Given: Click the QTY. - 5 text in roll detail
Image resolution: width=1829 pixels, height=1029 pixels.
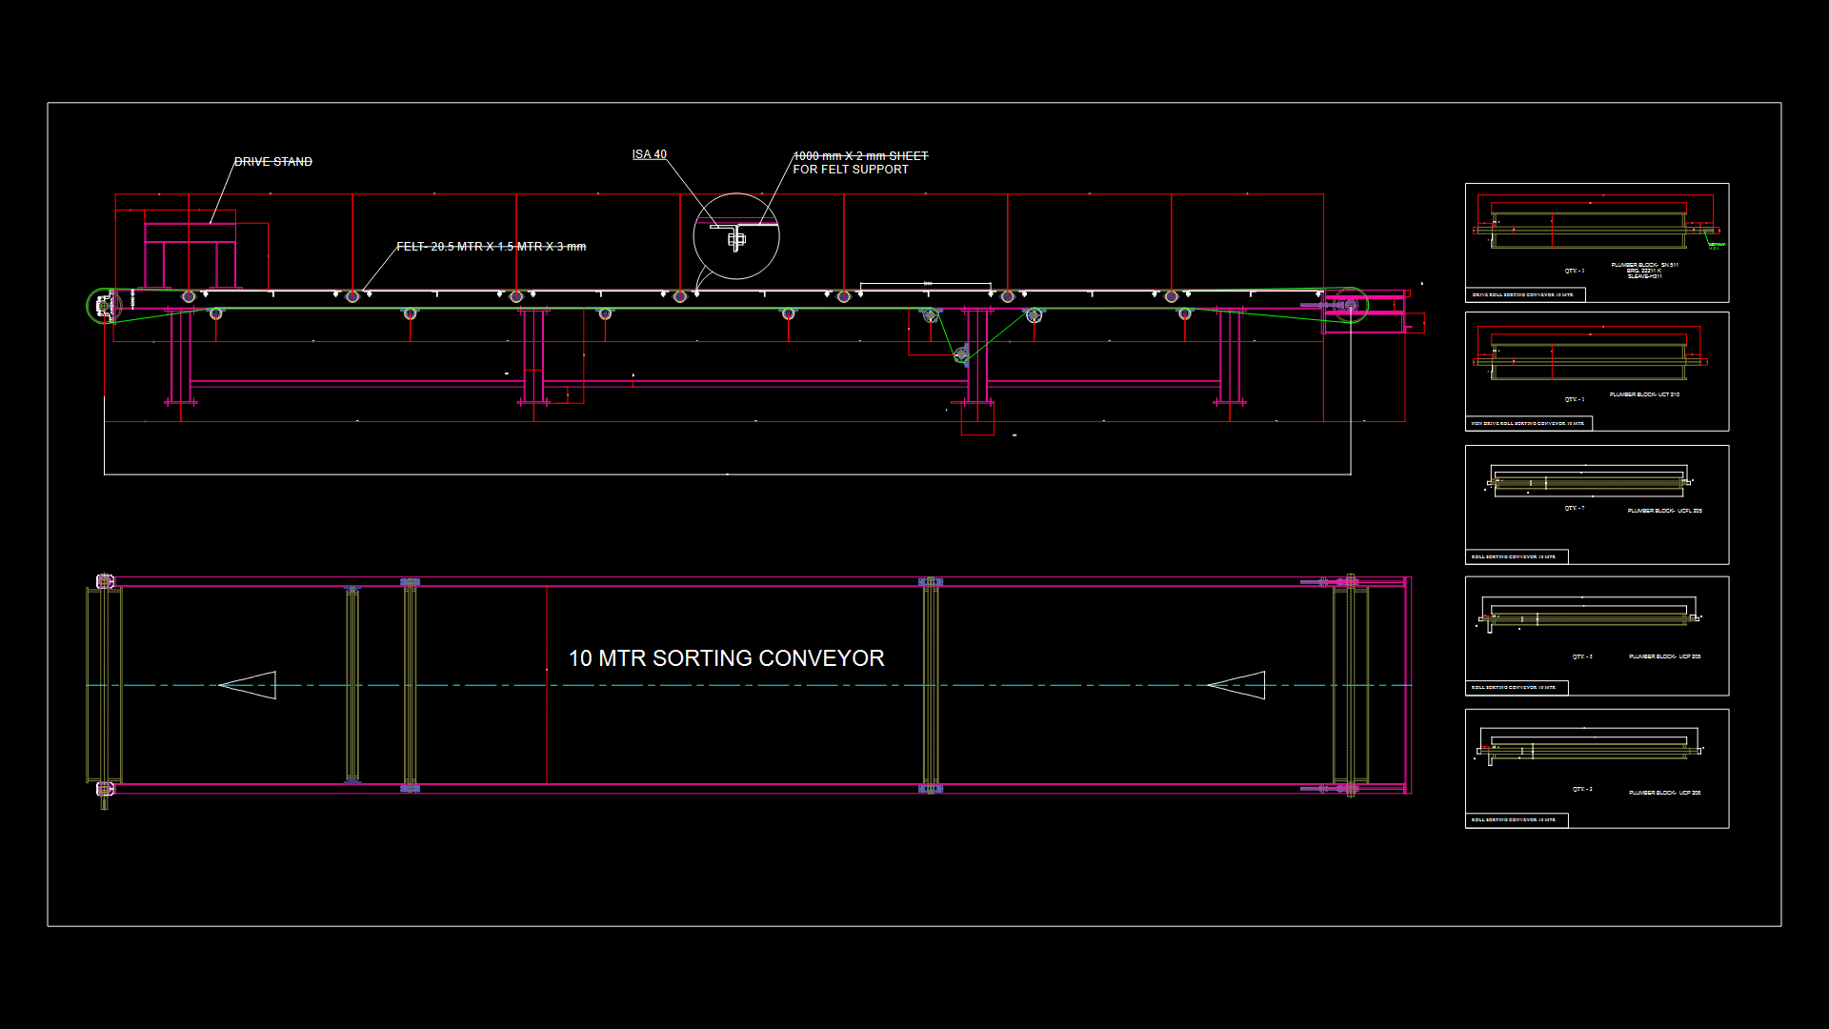Looking at the screenshot, I should pos(1581,656).
